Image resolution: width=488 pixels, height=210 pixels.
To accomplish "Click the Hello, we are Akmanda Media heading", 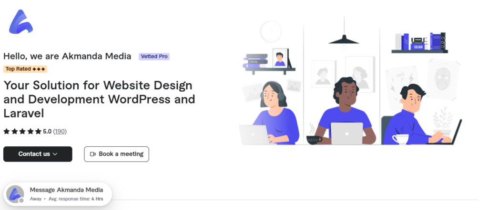I will coord(67,57).
